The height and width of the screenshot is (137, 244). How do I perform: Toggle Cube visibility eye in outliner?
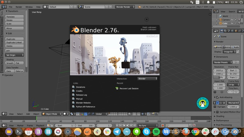coord(232,23)
